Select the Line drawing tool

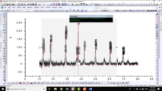click(4, 46)
